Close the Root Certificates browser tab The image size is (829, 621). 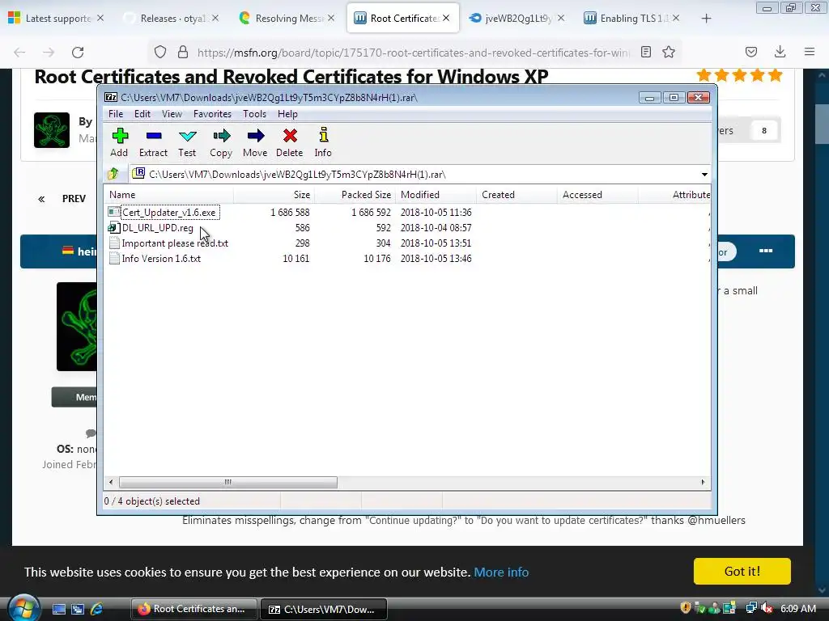(446, 18)
